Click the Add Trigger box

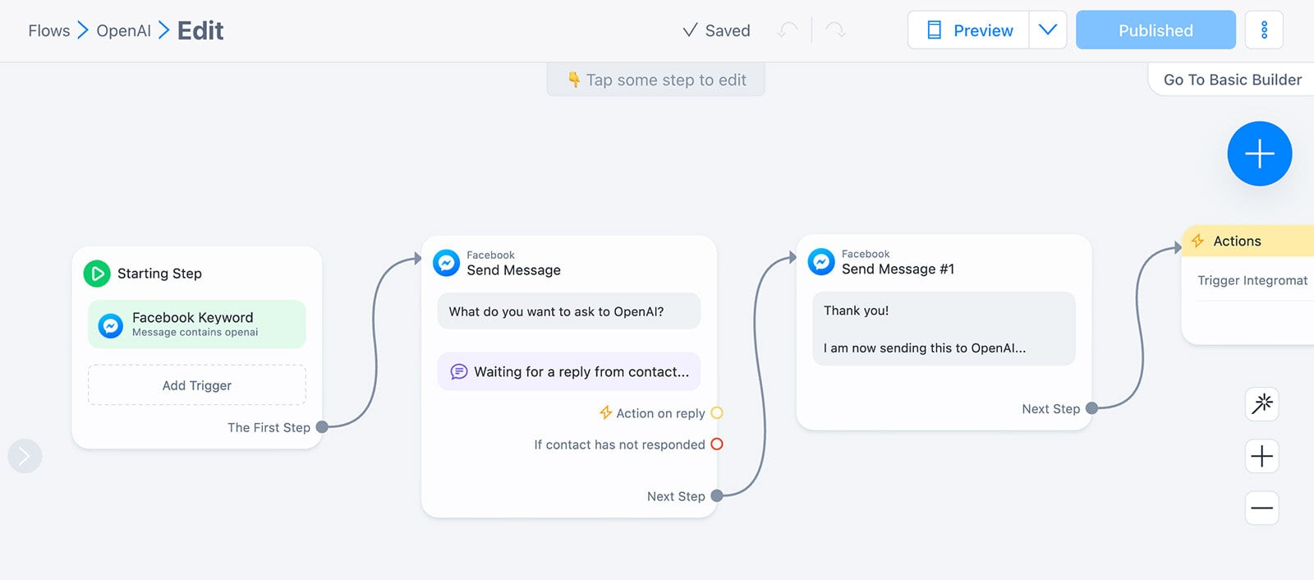[x=197, y=385]
